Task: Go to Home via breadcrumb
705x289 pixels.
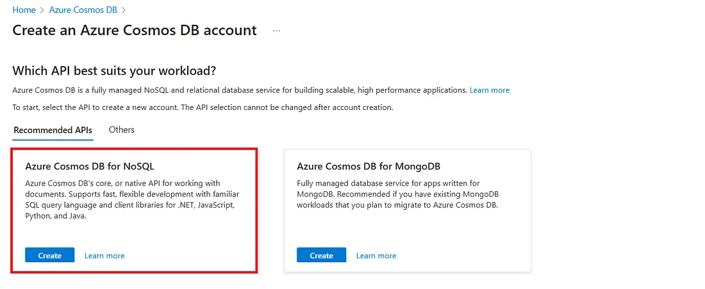Action: [x=24, y=10]
